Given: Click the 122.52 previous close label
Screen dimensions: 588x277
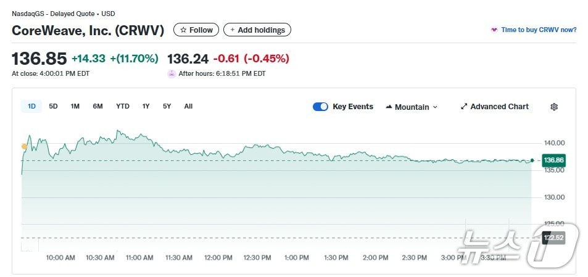Looking at the screenshot, I should (x=553, y=238).
